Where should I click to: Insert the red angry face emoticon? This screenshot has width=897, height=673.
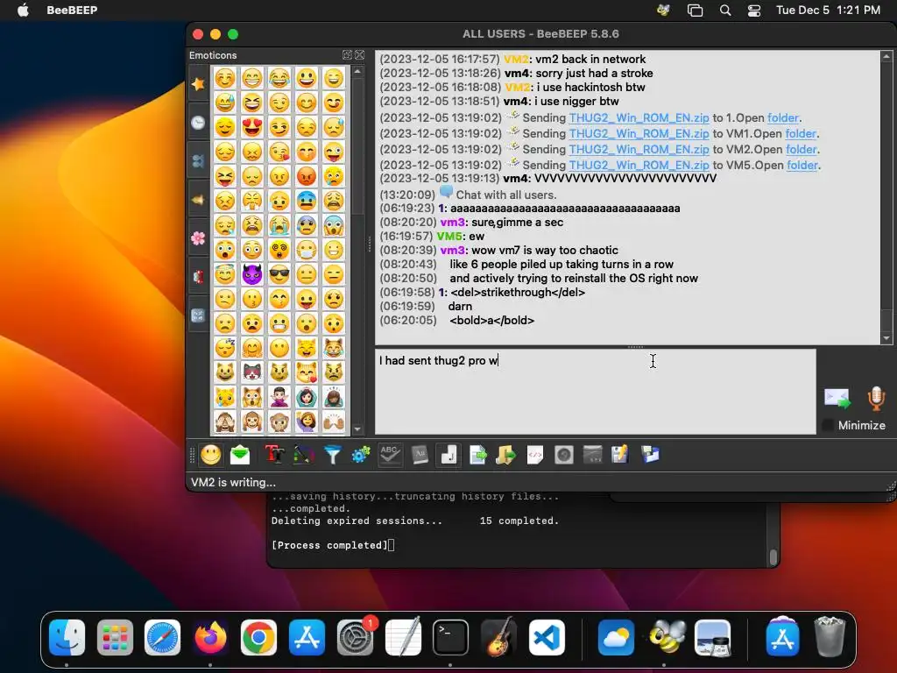click(x=307, y=176)
